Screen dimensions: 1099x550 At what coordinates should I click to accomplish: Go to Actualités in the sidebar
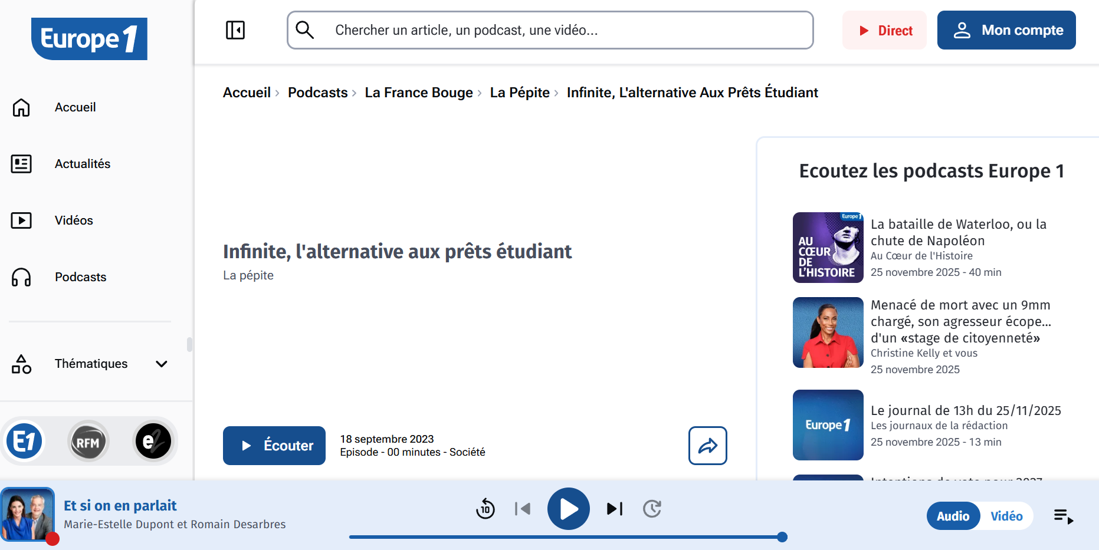tap(82, 164)
